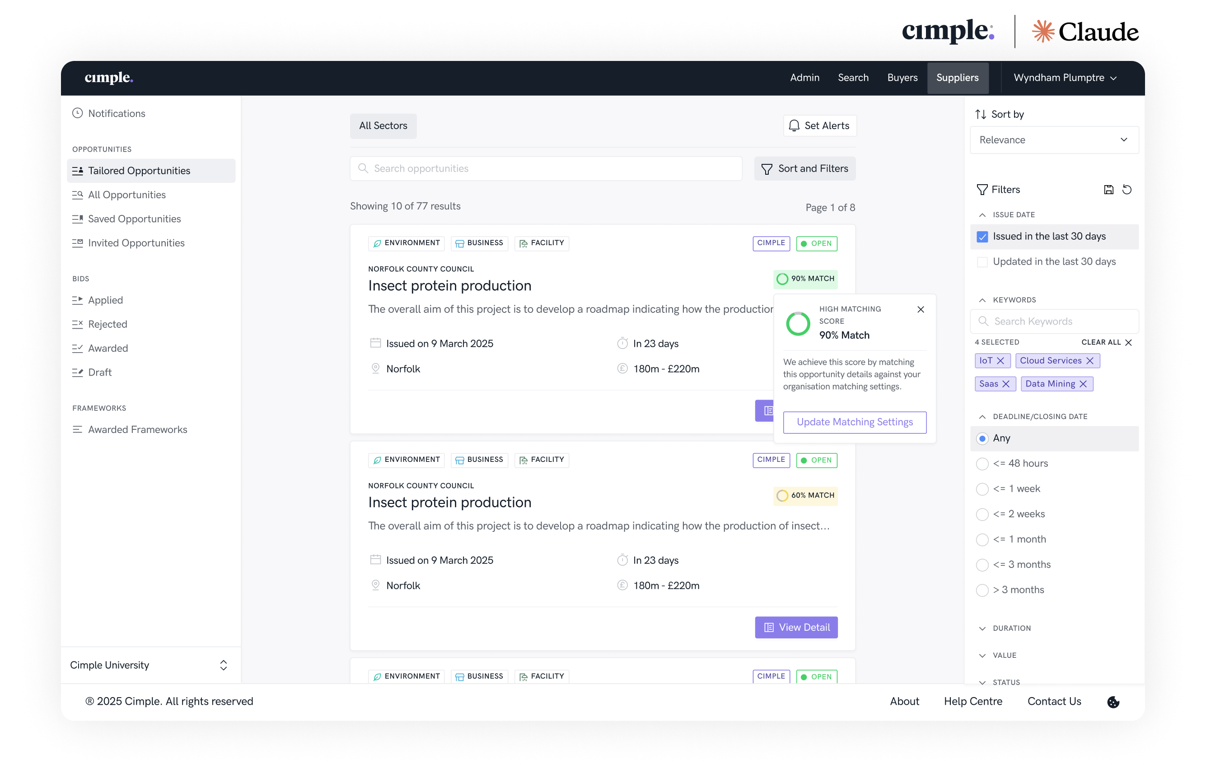Click the Facility tag on second card

coord(542,460)
